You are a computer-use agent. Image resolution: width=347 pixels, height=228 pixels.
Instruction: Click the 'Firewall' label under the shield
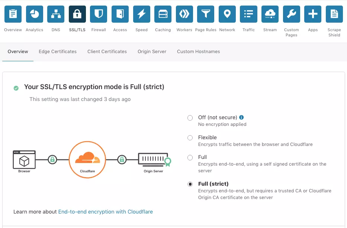(99, 30)
